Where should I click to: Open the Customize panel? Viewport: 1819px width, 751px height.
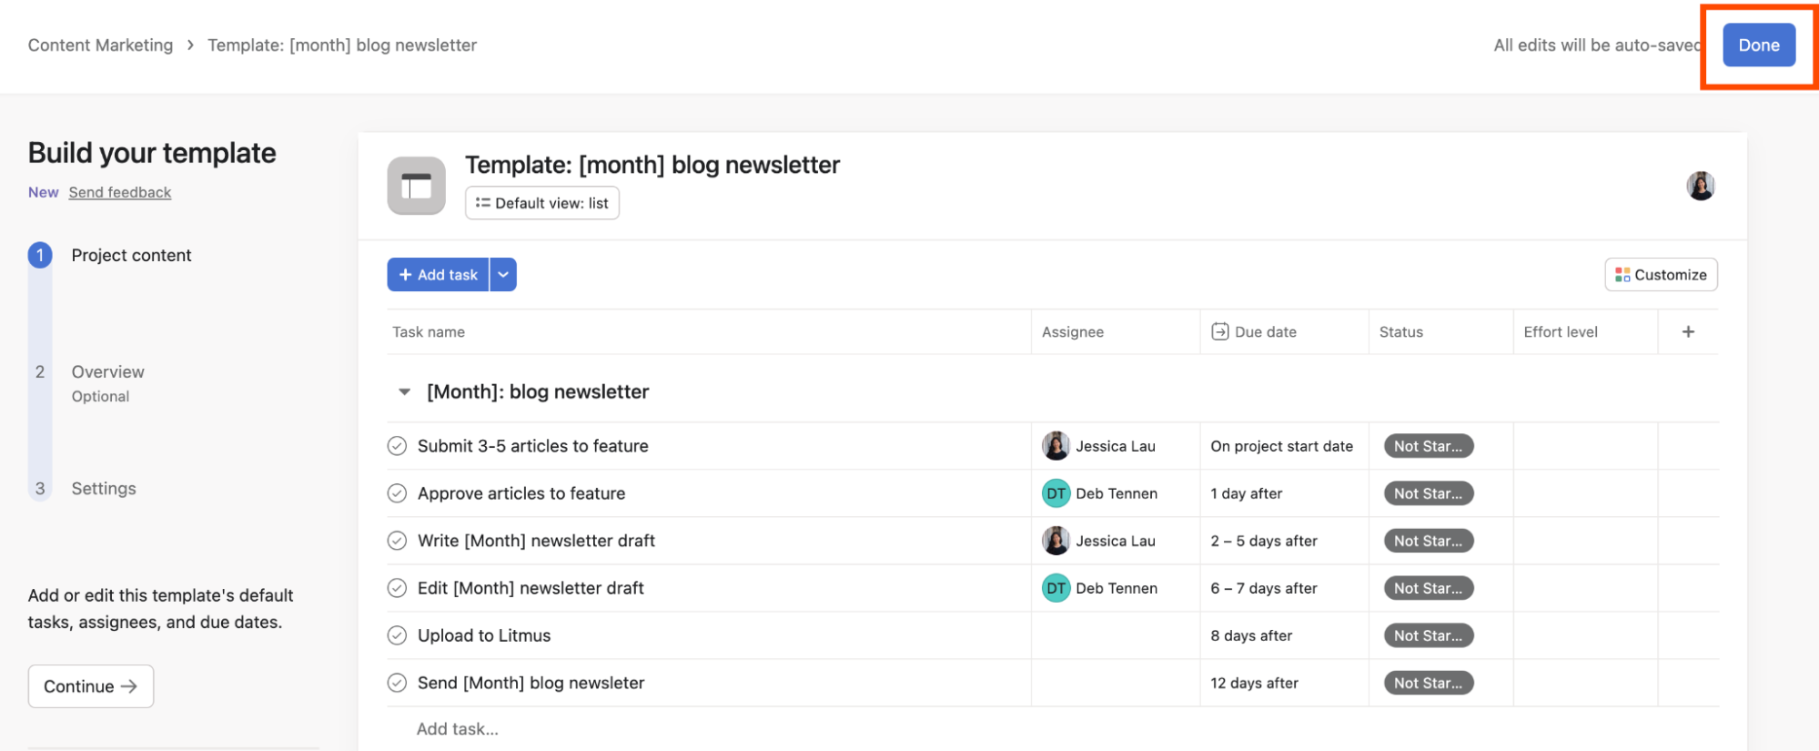pyautogui.click(x=1661, y=275)
